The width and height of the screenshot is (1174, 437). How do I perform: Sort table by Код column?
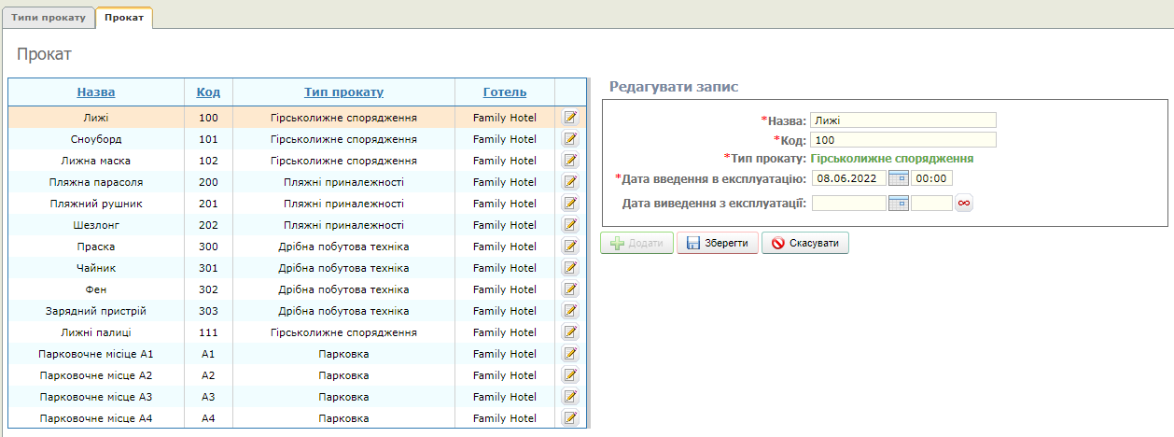coord(208,92)
